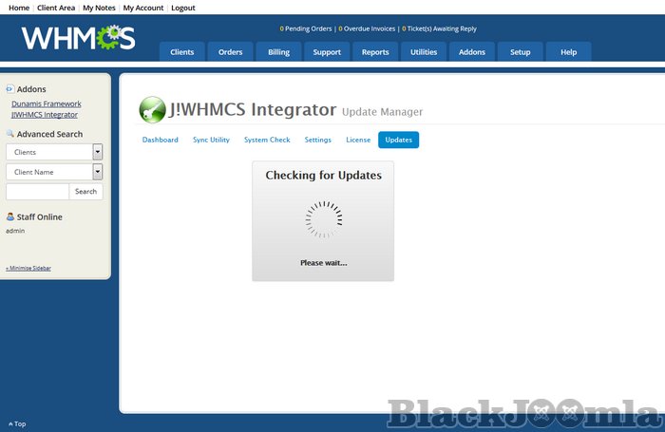The height and width of the screenshot is (432, 665).
Task: Click the Addons sidebar section icon
Action: point(9,89)
